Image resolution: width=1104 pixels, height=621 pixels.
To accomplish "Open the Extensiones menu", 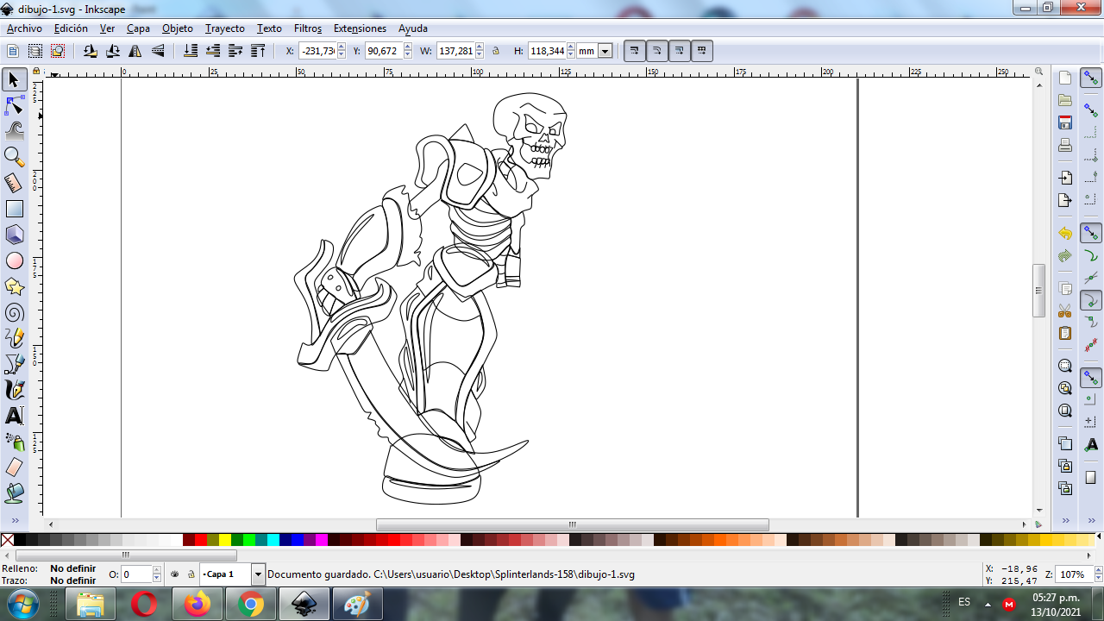I will tap(360, 28).
